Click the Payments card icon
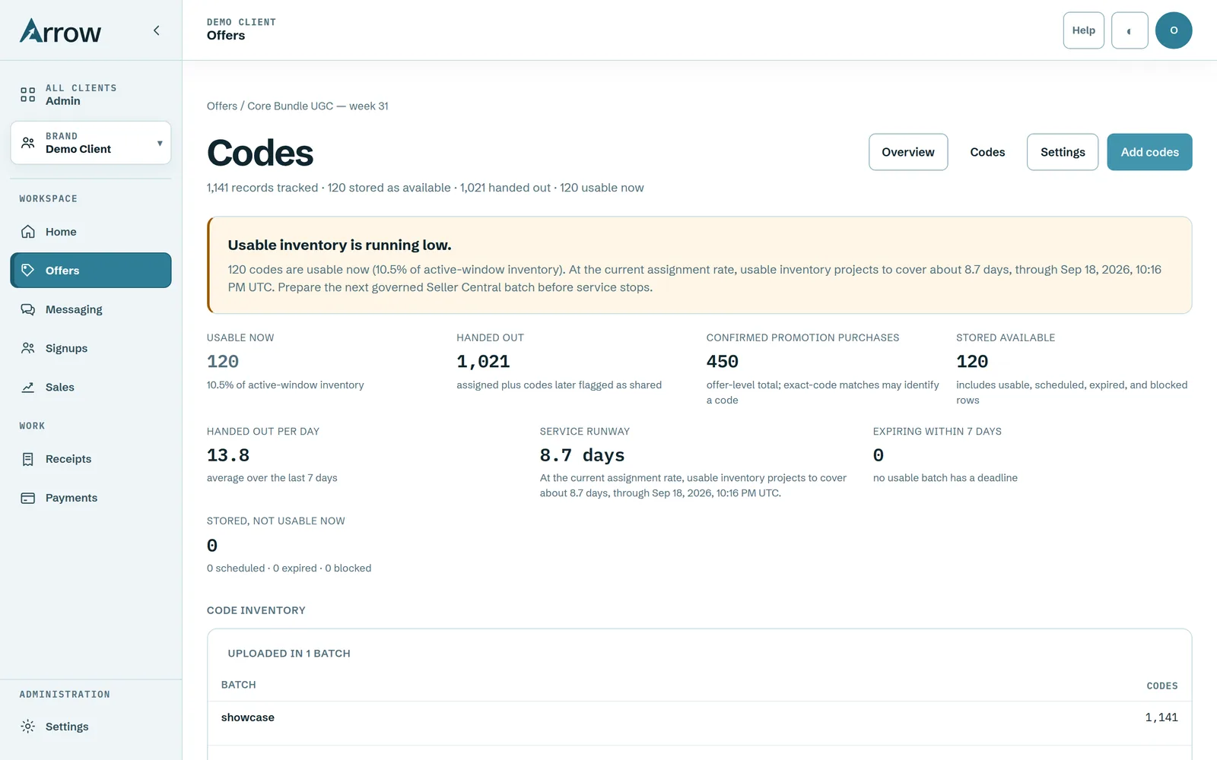 point(28,498)
